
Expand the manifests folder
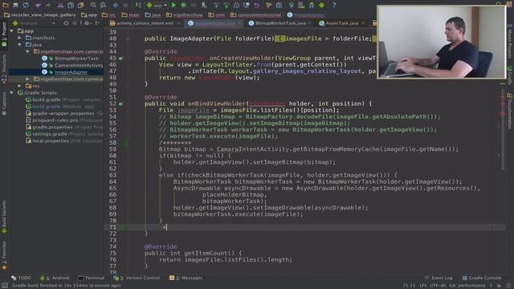(x=19, y=38)
